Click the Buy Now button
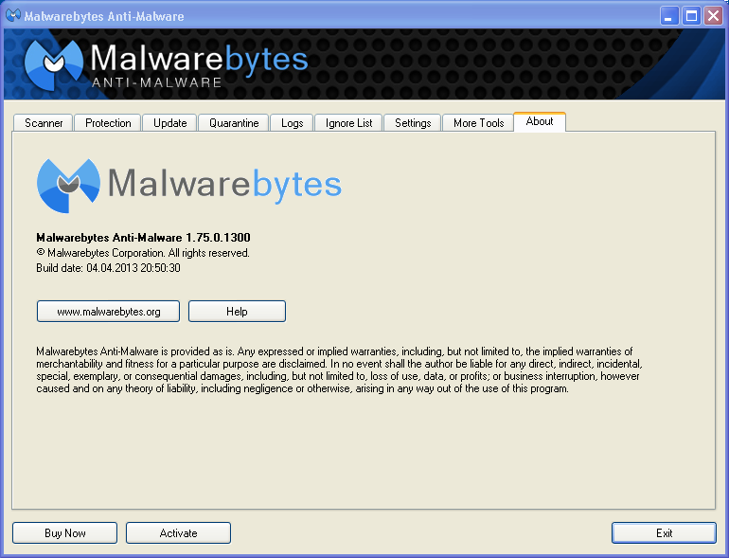Viewport: 729px width, 558px height. tap(64, 532)
